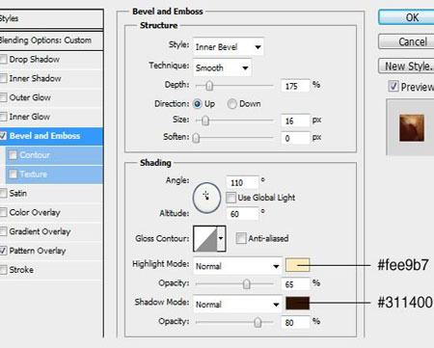Click the Angle field showing 110
Screen dimensions: 434x348
pyautogui.click(x=242, y=182)
